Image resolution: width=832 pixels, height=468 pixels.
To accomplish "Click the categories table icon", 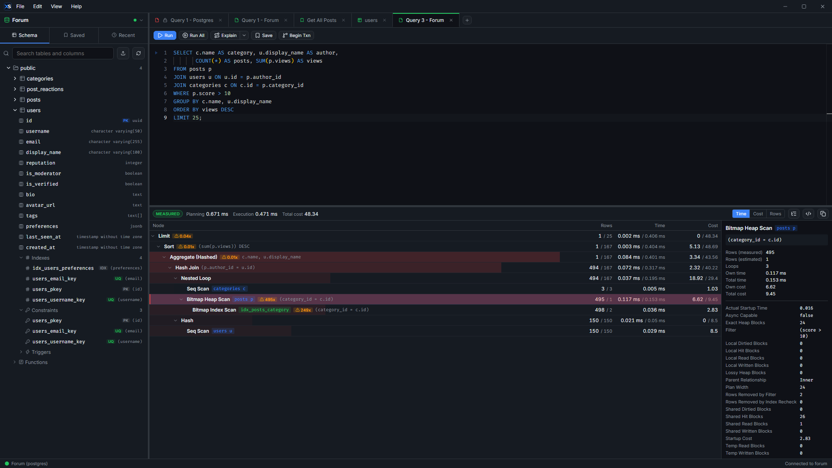I will [x=23, y=78].
